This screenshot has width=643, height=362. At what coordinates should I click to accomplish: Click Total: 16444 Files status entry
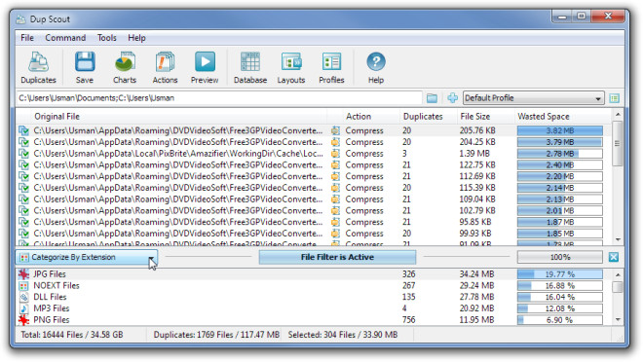tap(72, 335)
